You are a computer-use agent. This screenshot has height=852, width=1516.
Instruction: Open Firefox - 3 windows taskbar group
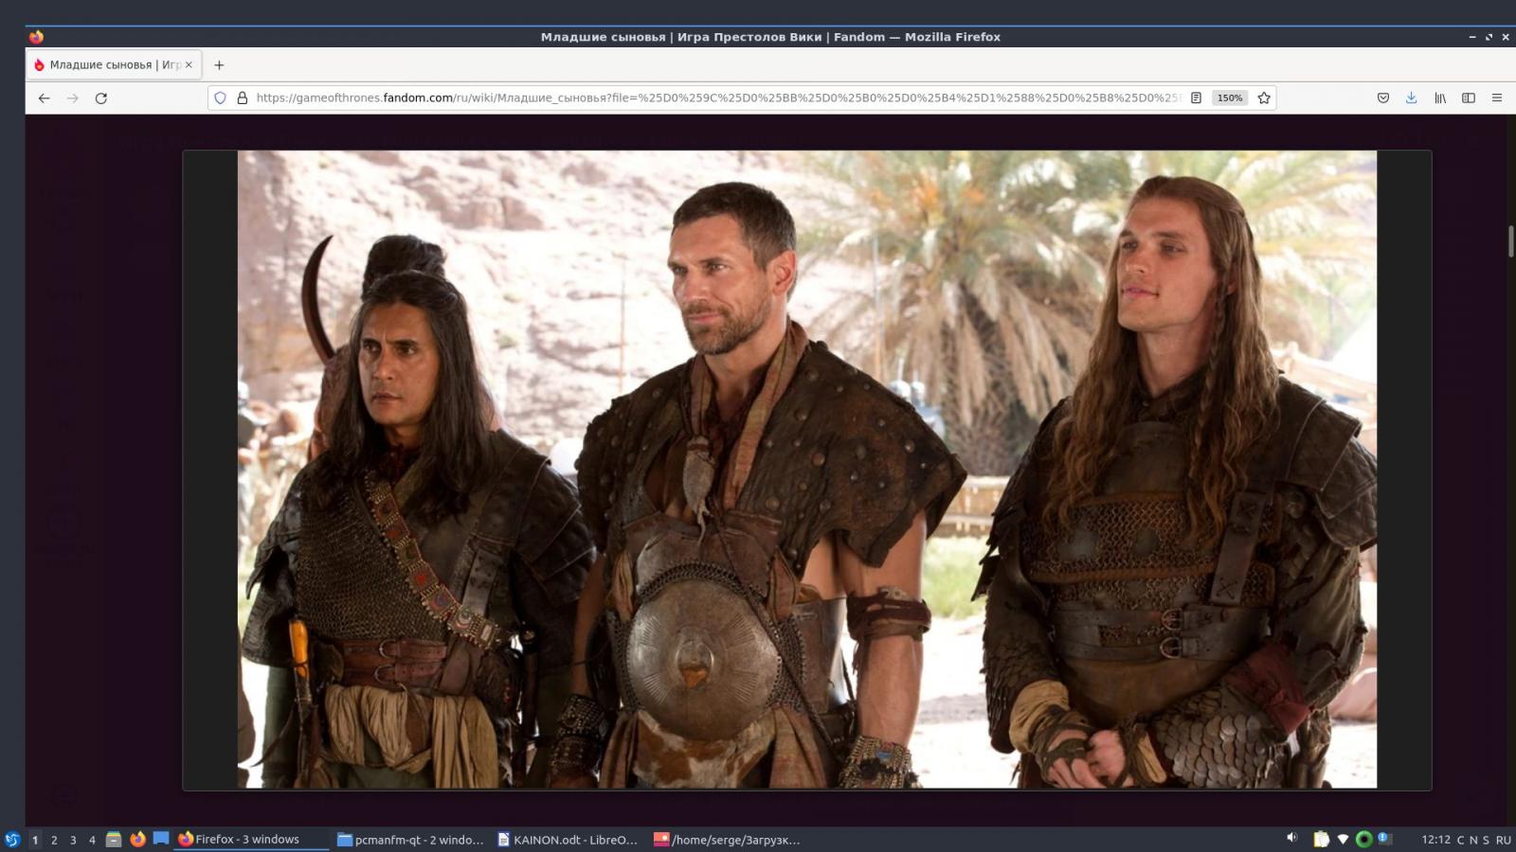(x=252, y=840)
